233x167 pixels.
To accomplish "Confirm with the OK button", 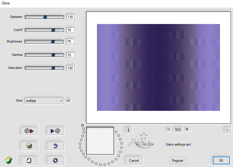I will 221,160.
